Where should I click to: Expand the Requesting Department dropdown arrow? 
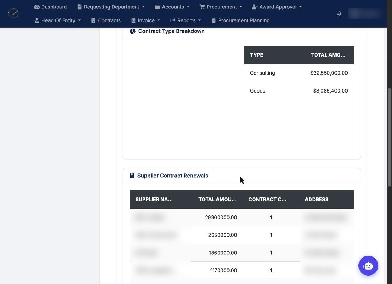143,7
